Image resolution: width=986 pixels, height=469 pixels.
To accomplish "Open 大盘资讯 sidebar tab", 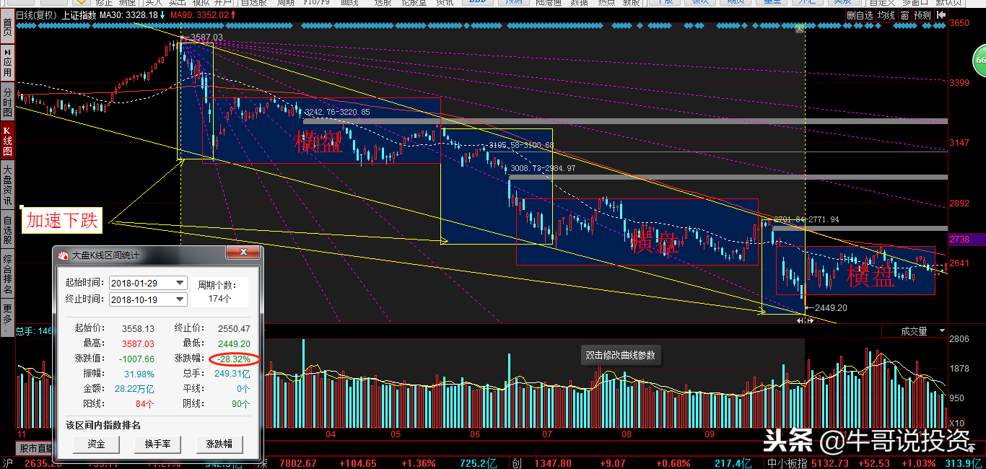I will click(7, 185).
